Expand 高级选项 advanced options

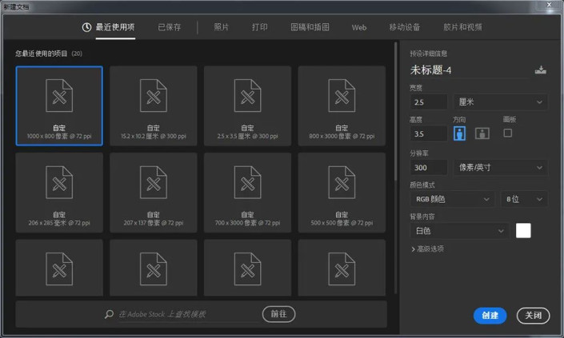(427, 249)
